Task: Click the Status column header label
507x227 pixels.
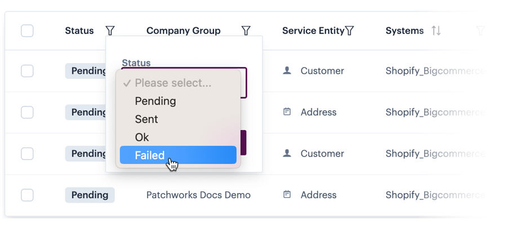Action: 79,30
